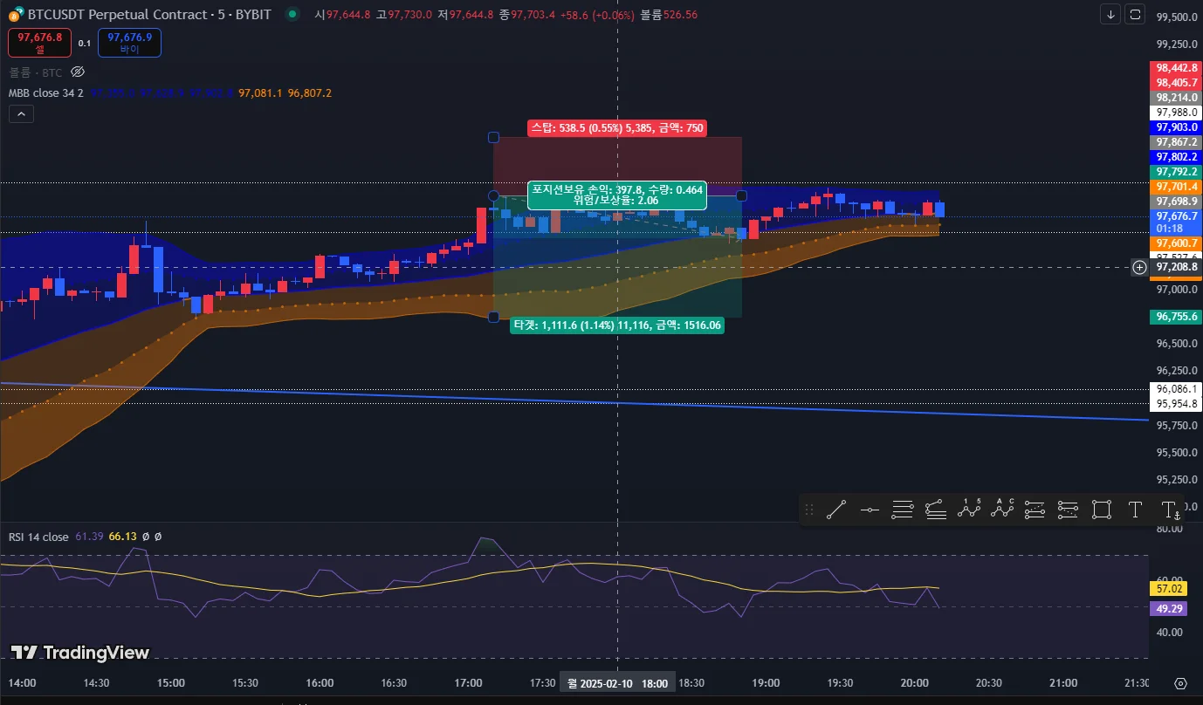Pick the rectangle drawing tool
The image size is (1203, 705).
pos(1102,510)
